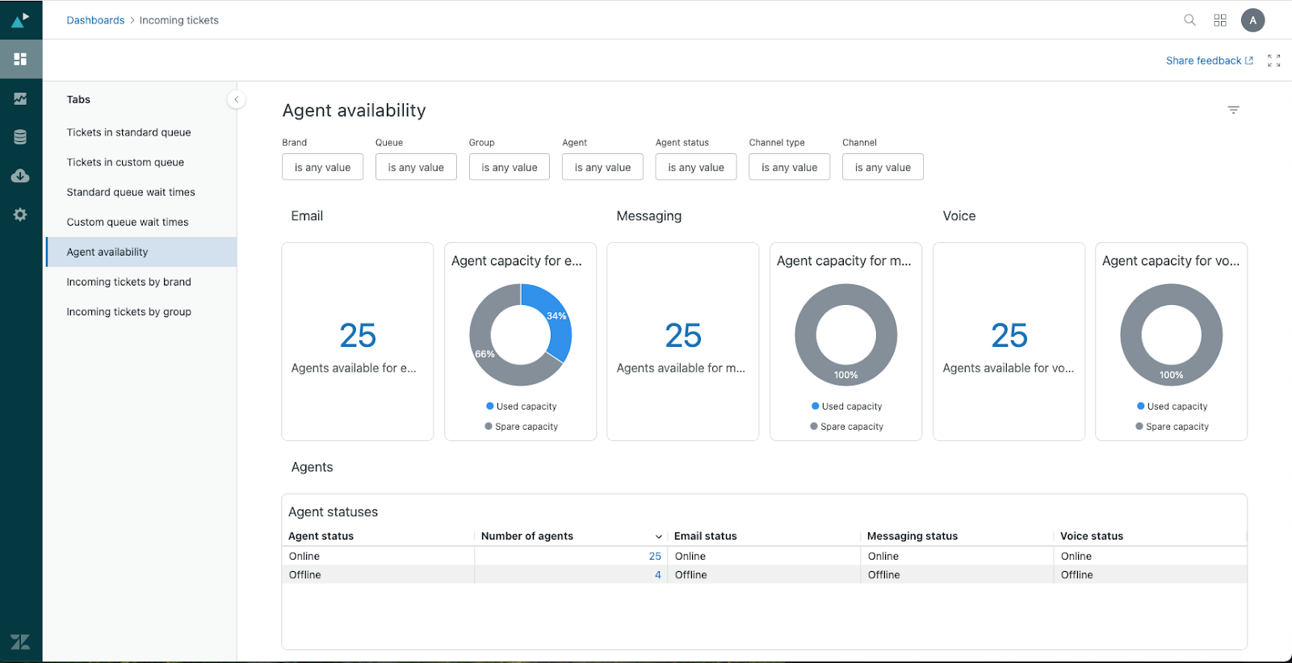Switch to Incoming tickets by brand tab
1292x663 pixels.
coord(128,281)
